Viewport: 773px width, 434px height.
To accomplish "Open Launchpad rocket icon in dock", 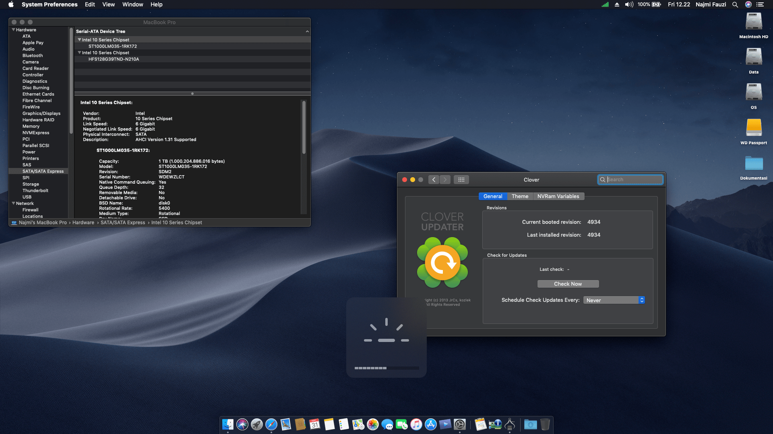I will (x=257, y=424).
